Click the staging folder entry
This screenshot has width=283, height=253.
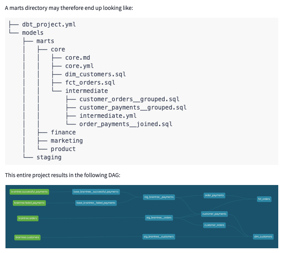point(49,157)
